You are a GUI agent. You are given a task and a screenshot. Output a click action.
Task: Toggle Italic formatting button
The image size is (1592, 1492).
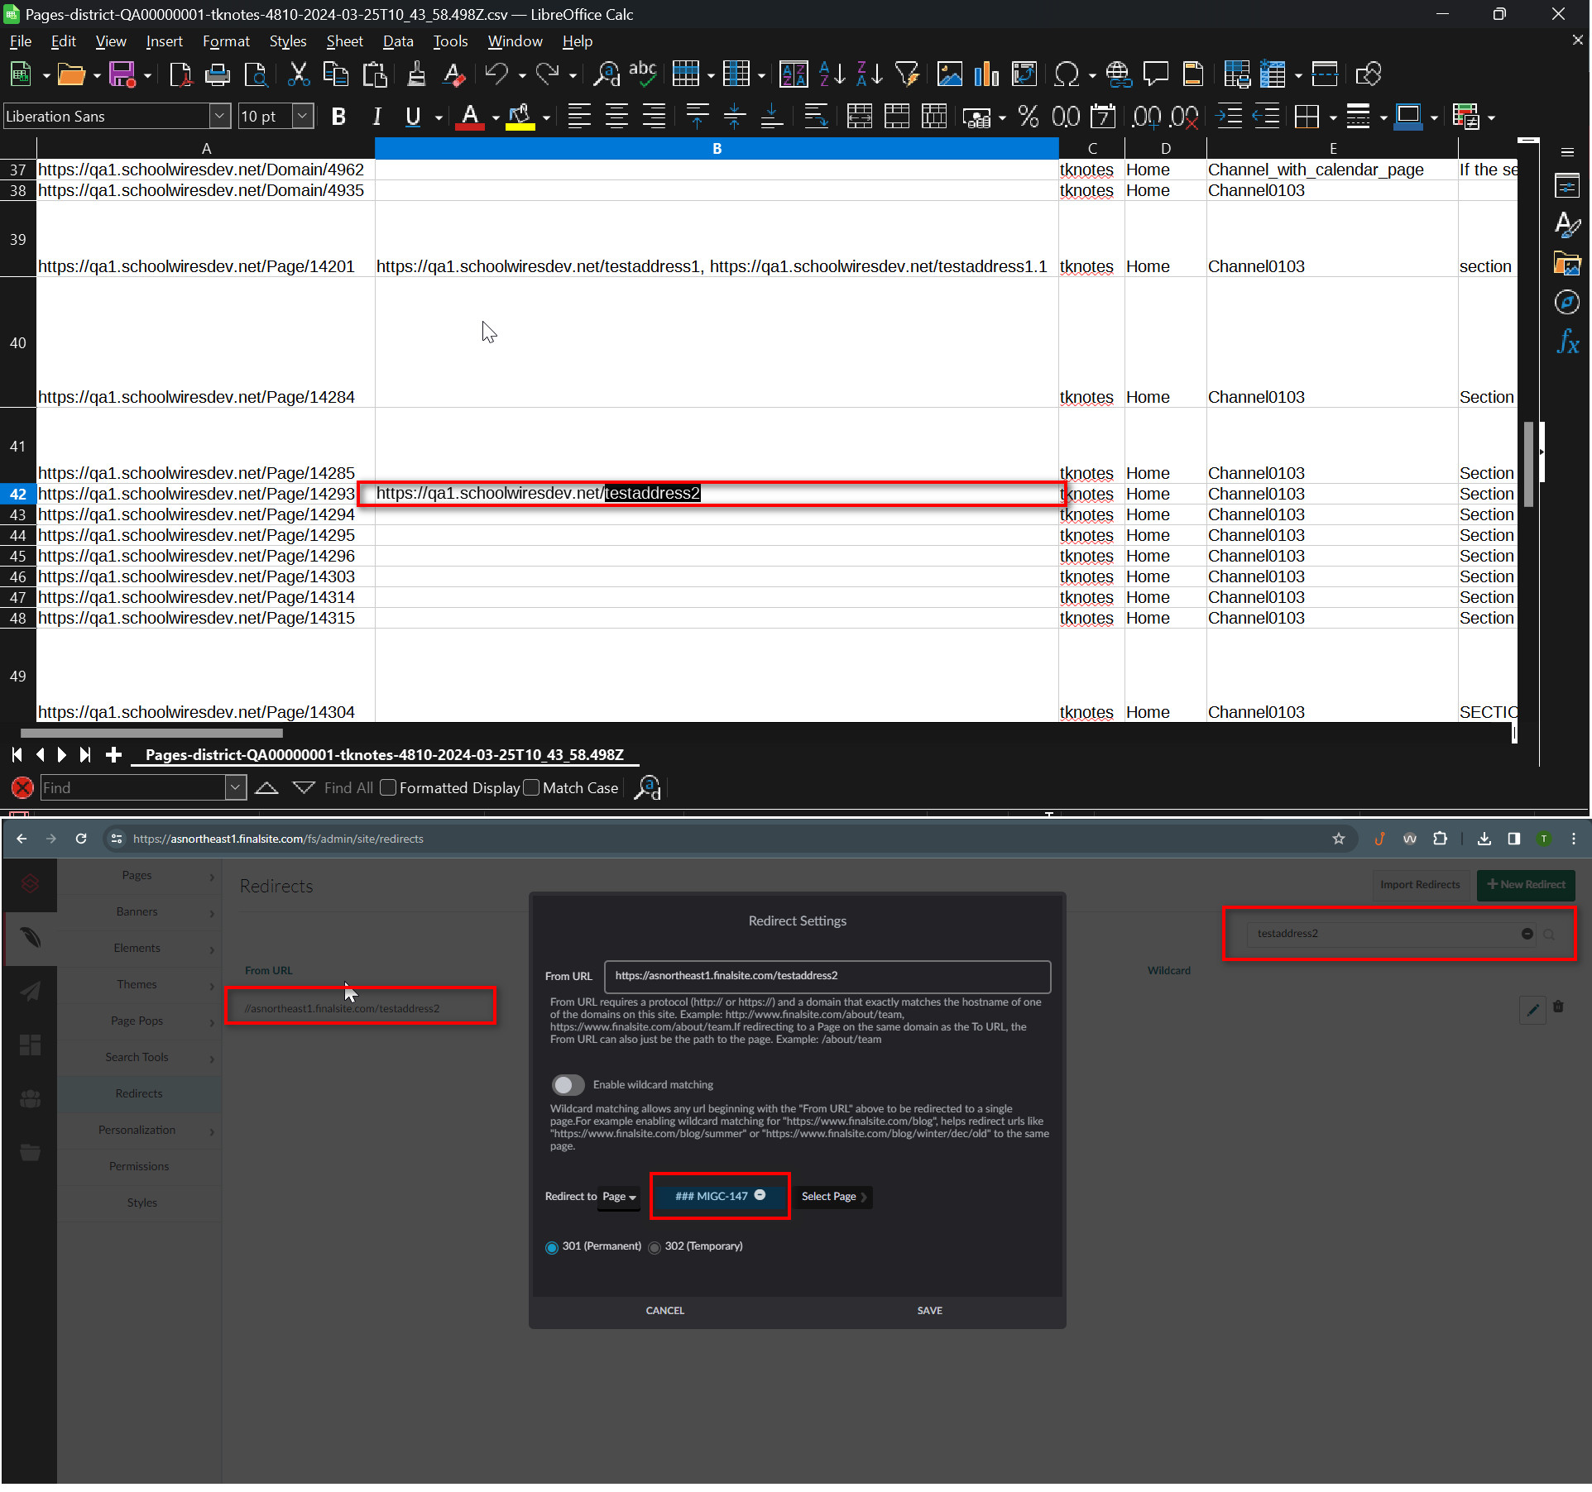point(377,117)
